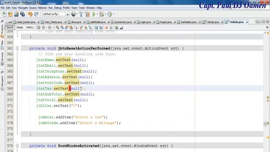270x152 pixels.
Task: Click the Redo icon
Action: tap(36, 14)
